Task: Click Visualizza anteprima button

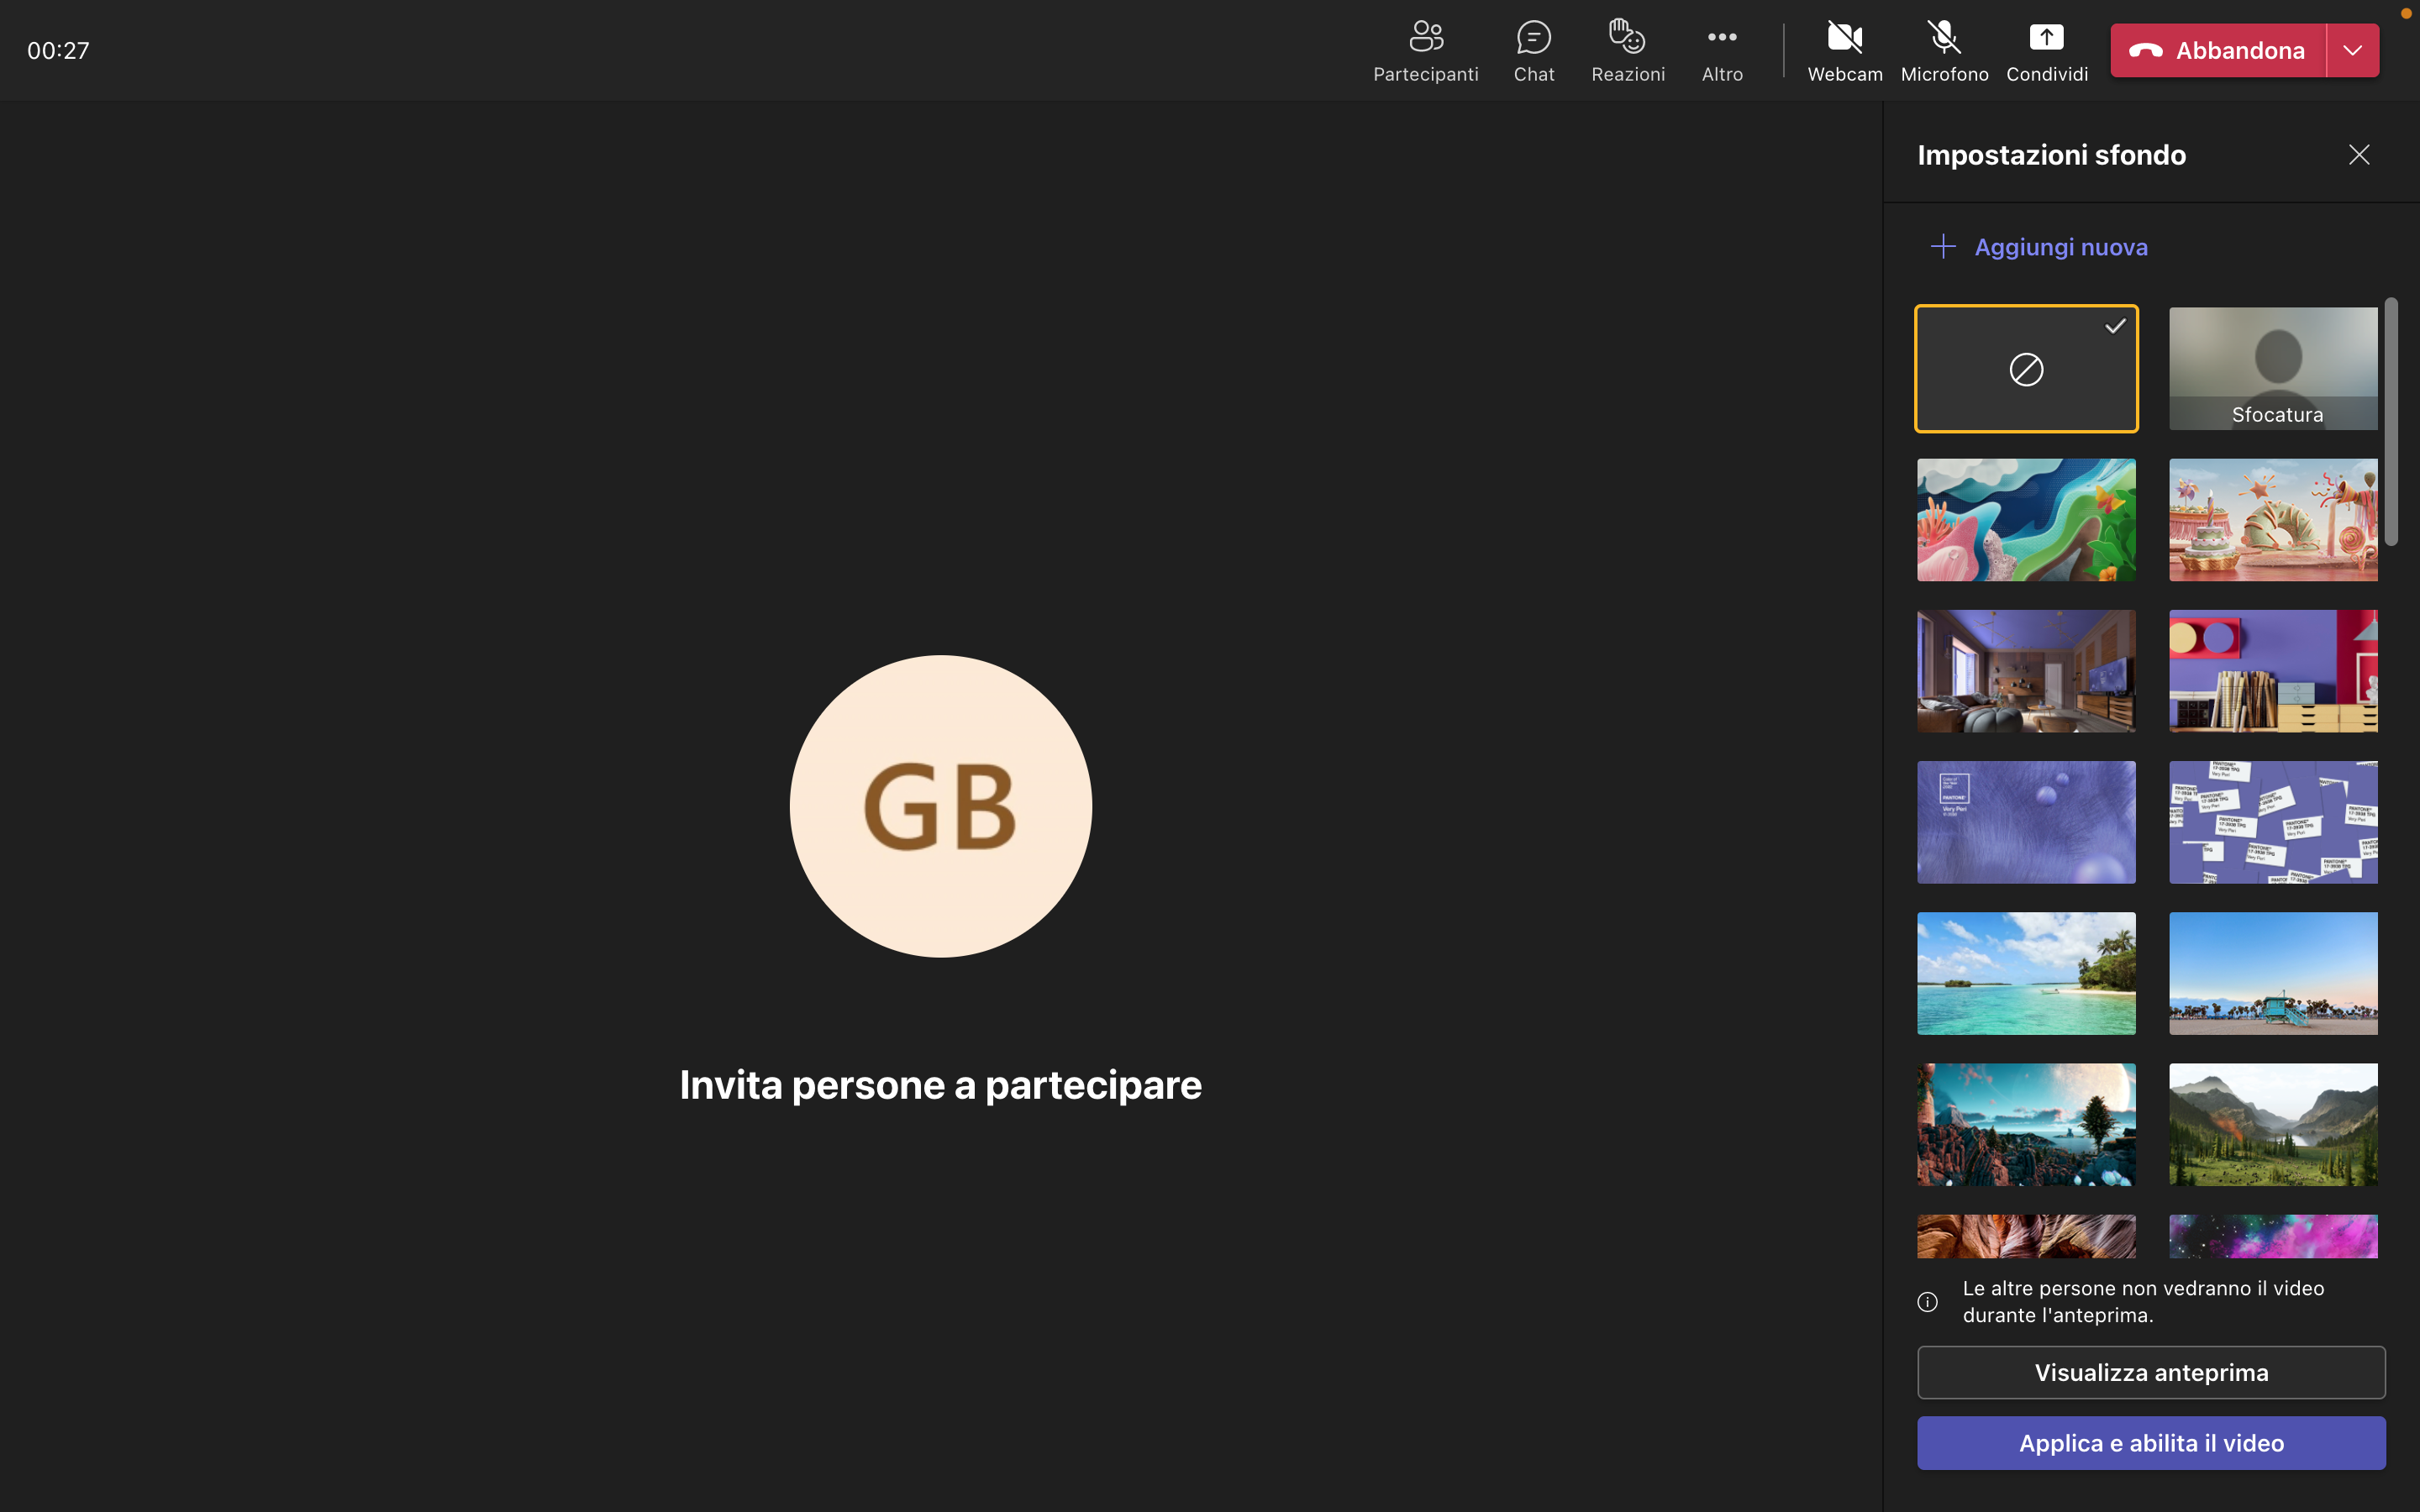Action: [x=2150, y=1372]
